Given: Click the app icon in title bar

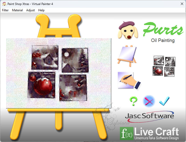Looking at the screenshot, I should coord(4,4).
